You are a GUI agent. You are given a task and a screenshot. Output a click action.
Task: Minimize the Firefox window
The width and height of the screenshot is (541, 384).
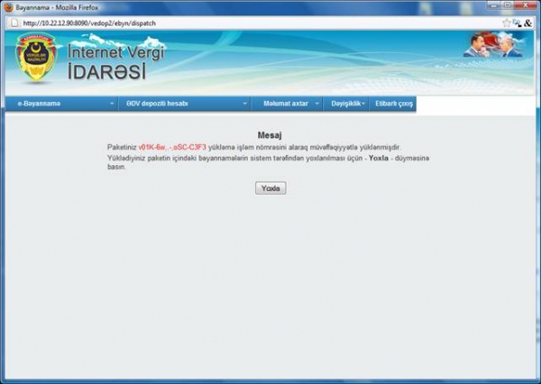(x=494, y=5)
